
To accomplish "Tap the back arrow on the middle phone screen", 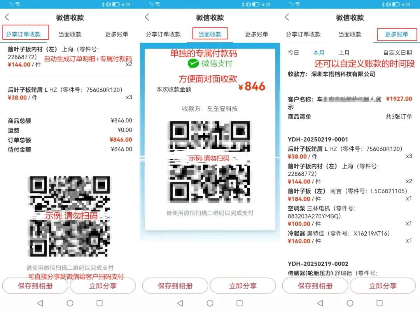I will [147, 17].
